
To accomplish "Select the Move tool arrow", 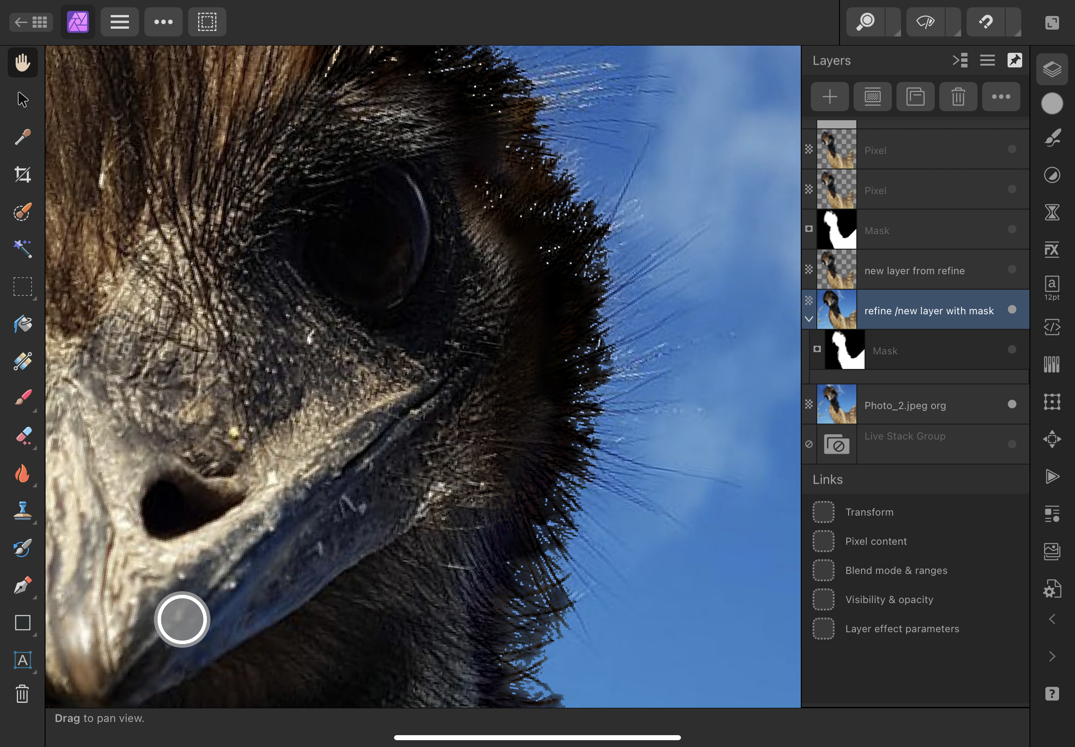I will point(22,100).
